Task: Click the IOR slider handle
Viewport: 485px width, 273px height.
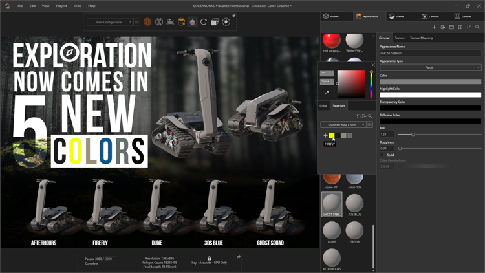Action: pos(413,135)
